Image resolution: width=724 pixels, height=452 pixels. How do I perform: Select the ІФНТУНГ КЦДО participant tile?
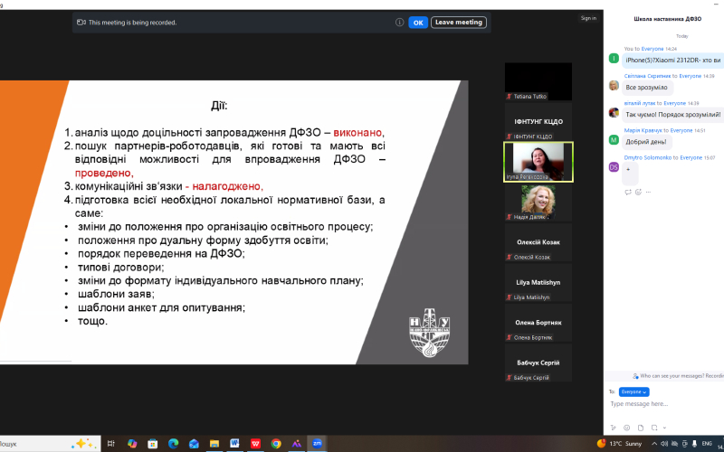tap(538, 122)
